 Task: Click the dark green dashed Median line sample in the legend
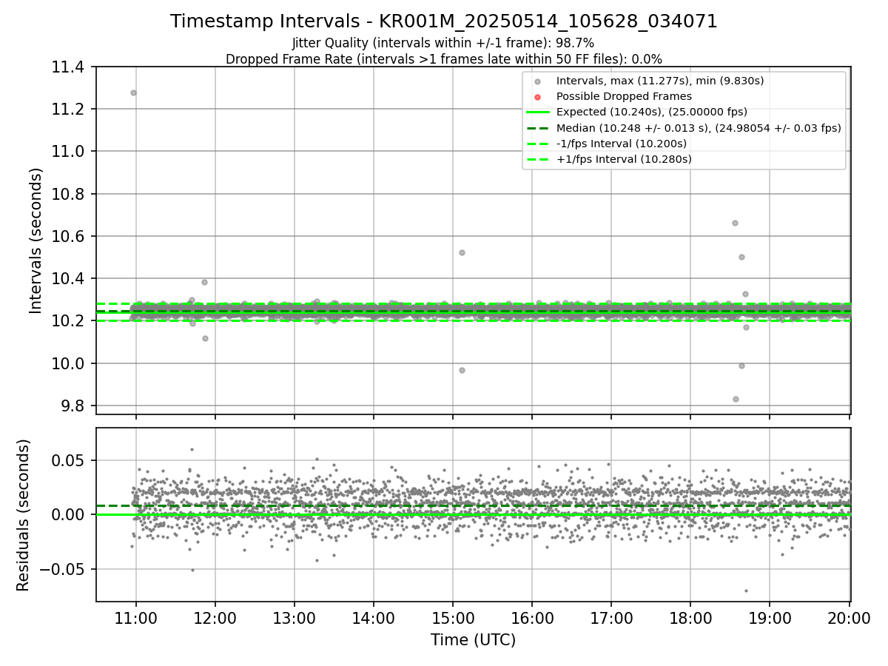pos(538,128)
